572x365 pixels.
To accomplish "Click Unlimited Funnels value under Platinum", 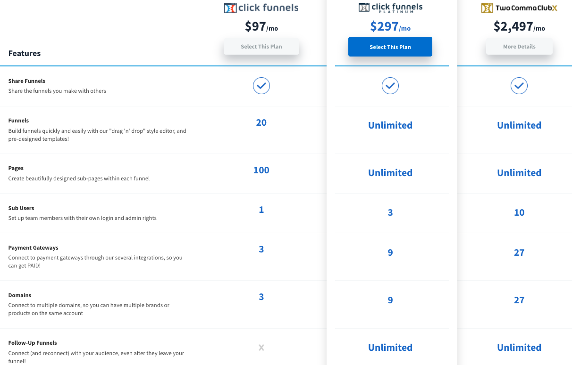I will (x=390, y=125).
